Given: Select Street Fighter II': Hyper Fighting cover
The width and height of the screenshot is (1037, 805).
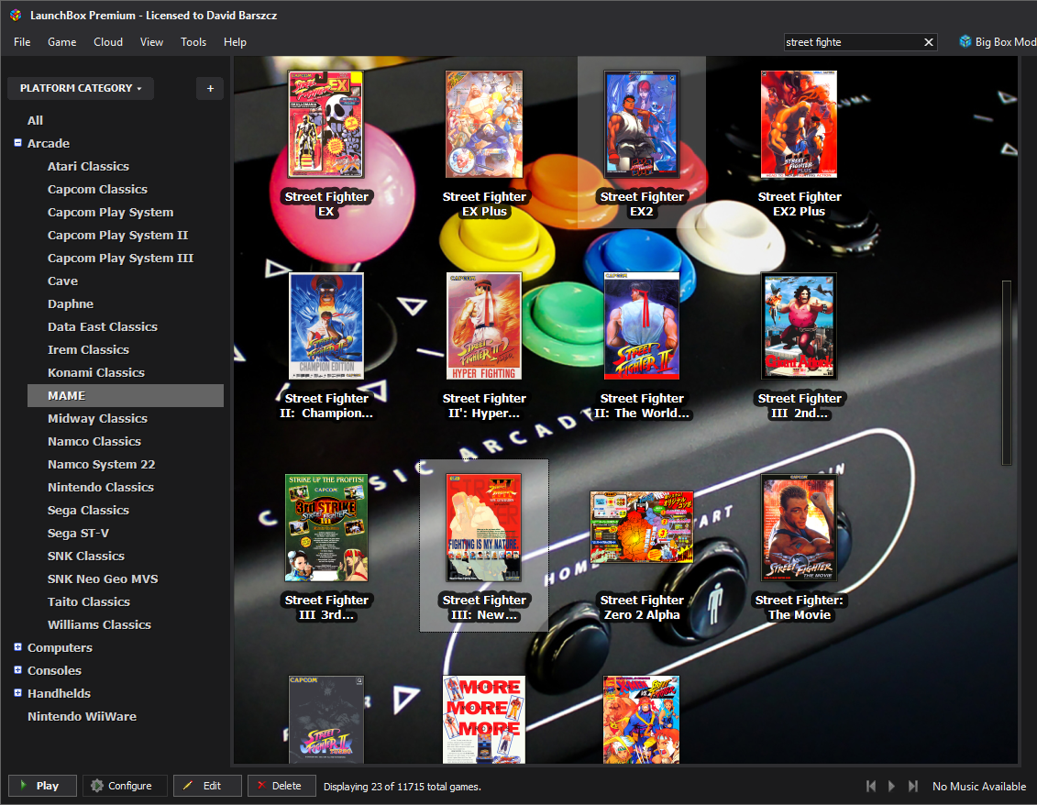Looking at the screenshot, I should click(x=484, y=326).
